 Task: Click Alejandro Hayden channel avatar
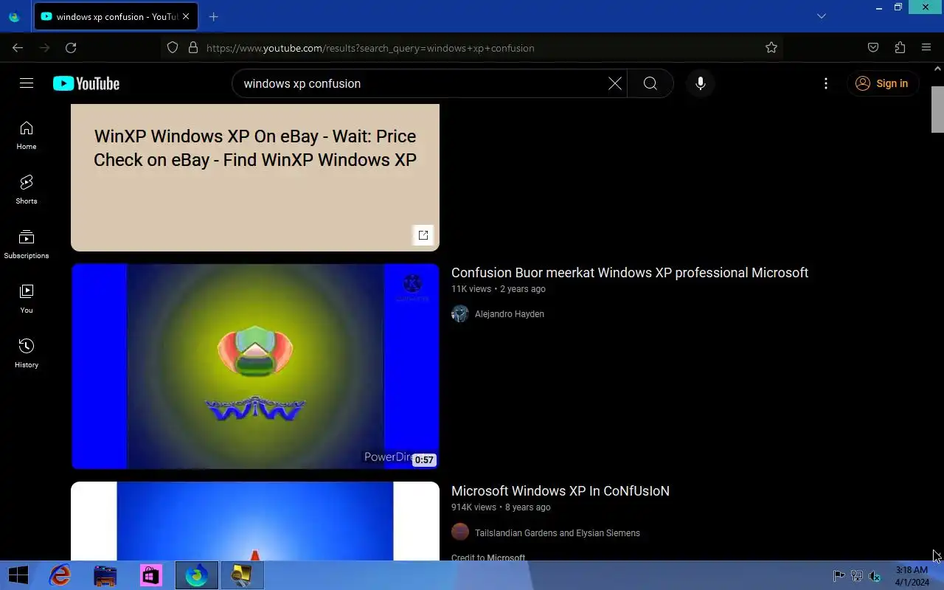tap(460, 314)
